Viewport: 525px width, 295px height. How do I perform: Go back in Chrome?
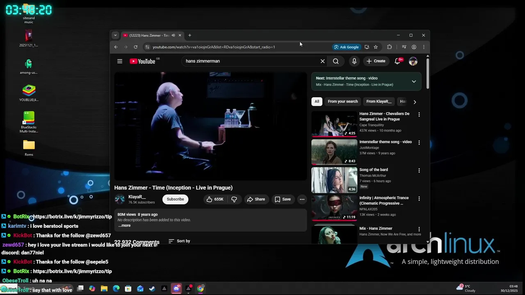tap(116, 47)
